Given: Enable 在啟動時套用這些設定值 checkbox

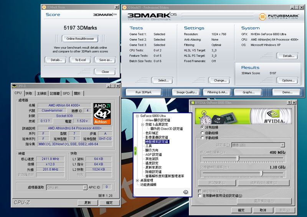Looking at the screenshot, I should 200,196.
